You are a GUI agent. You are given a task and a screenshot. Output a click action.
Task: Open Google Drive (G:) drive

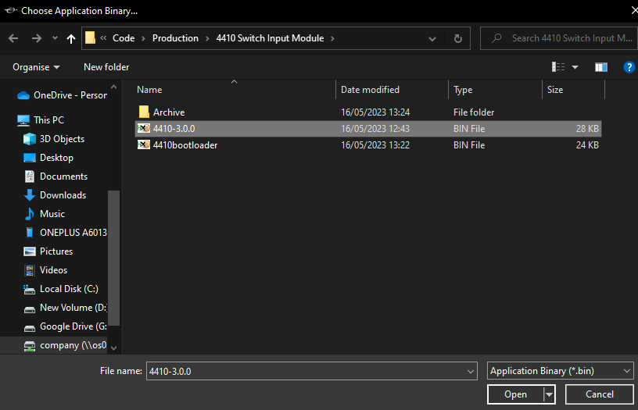65,326
